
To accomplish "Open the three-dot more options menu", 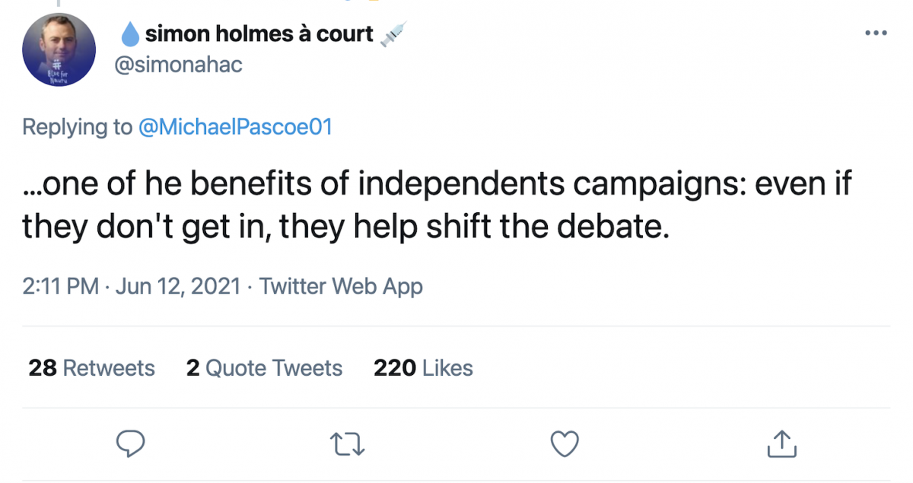I will (x=876, y=33).
